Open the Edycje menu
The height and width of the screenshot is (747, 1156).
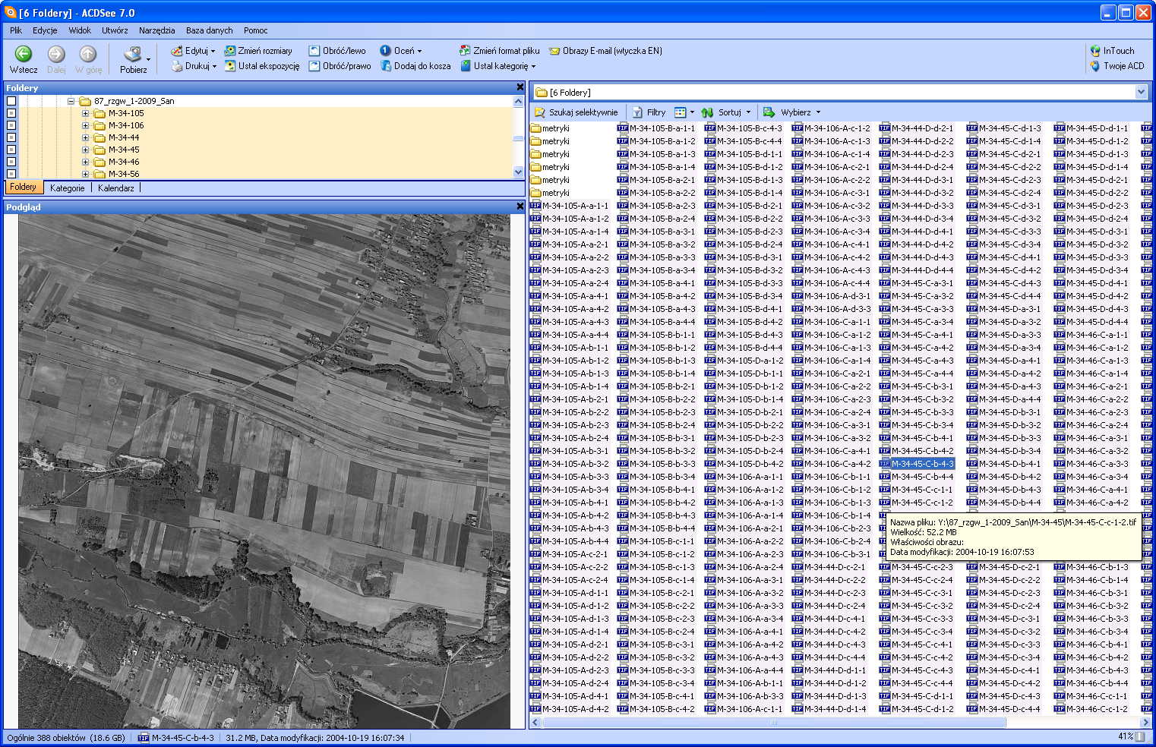(45, 30)
